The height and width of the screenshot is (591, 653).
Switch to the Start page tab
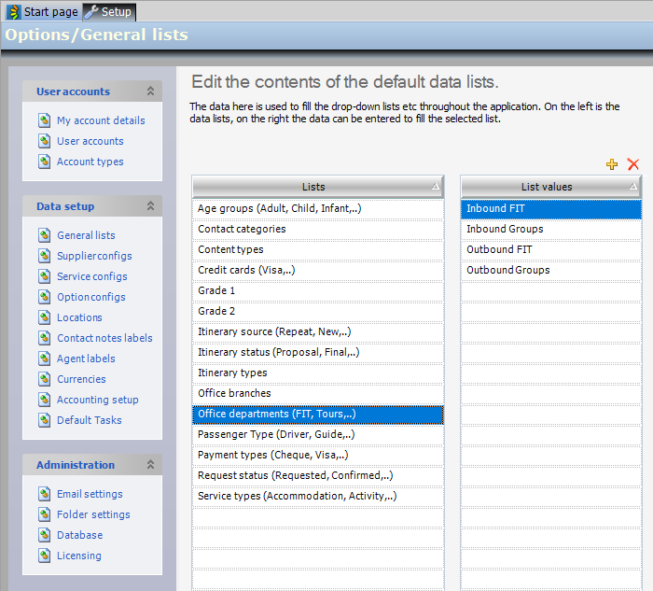pyautogui.click(x=42, y=11)
